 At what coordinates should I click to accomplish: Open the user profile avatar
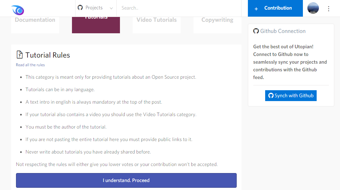[313, 8]
